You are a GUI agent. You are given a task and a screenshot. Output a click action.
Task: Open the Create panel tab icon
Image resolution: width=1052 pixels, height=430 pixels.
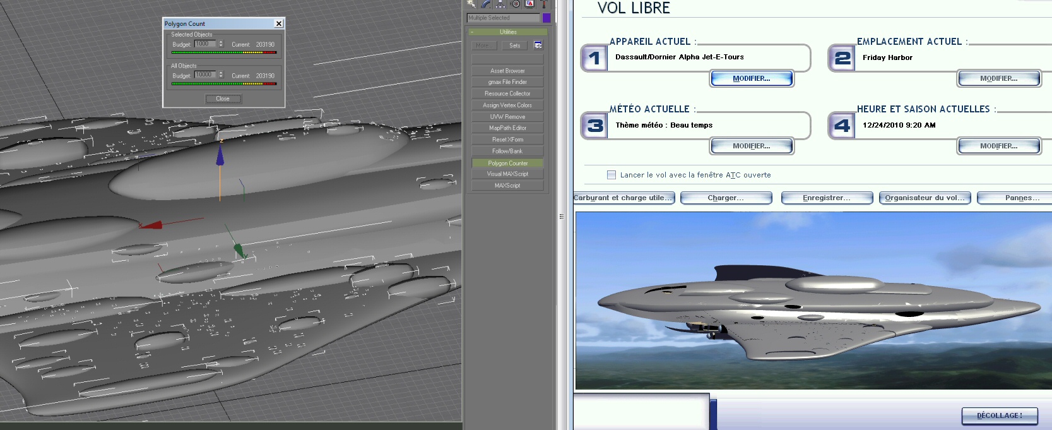tap(471, 3)
